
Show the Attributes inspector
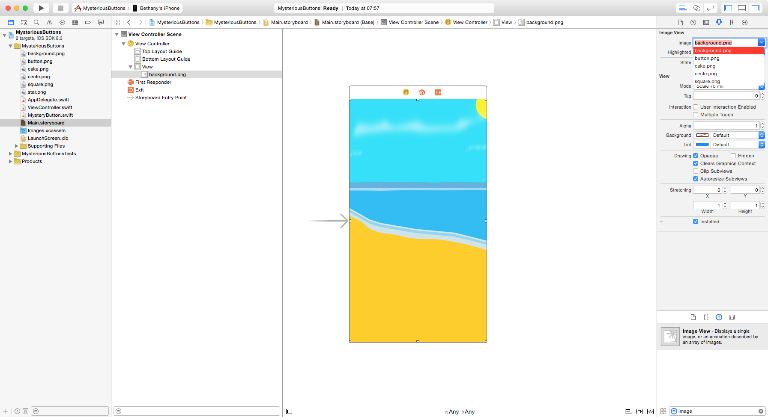coord(719,22)
